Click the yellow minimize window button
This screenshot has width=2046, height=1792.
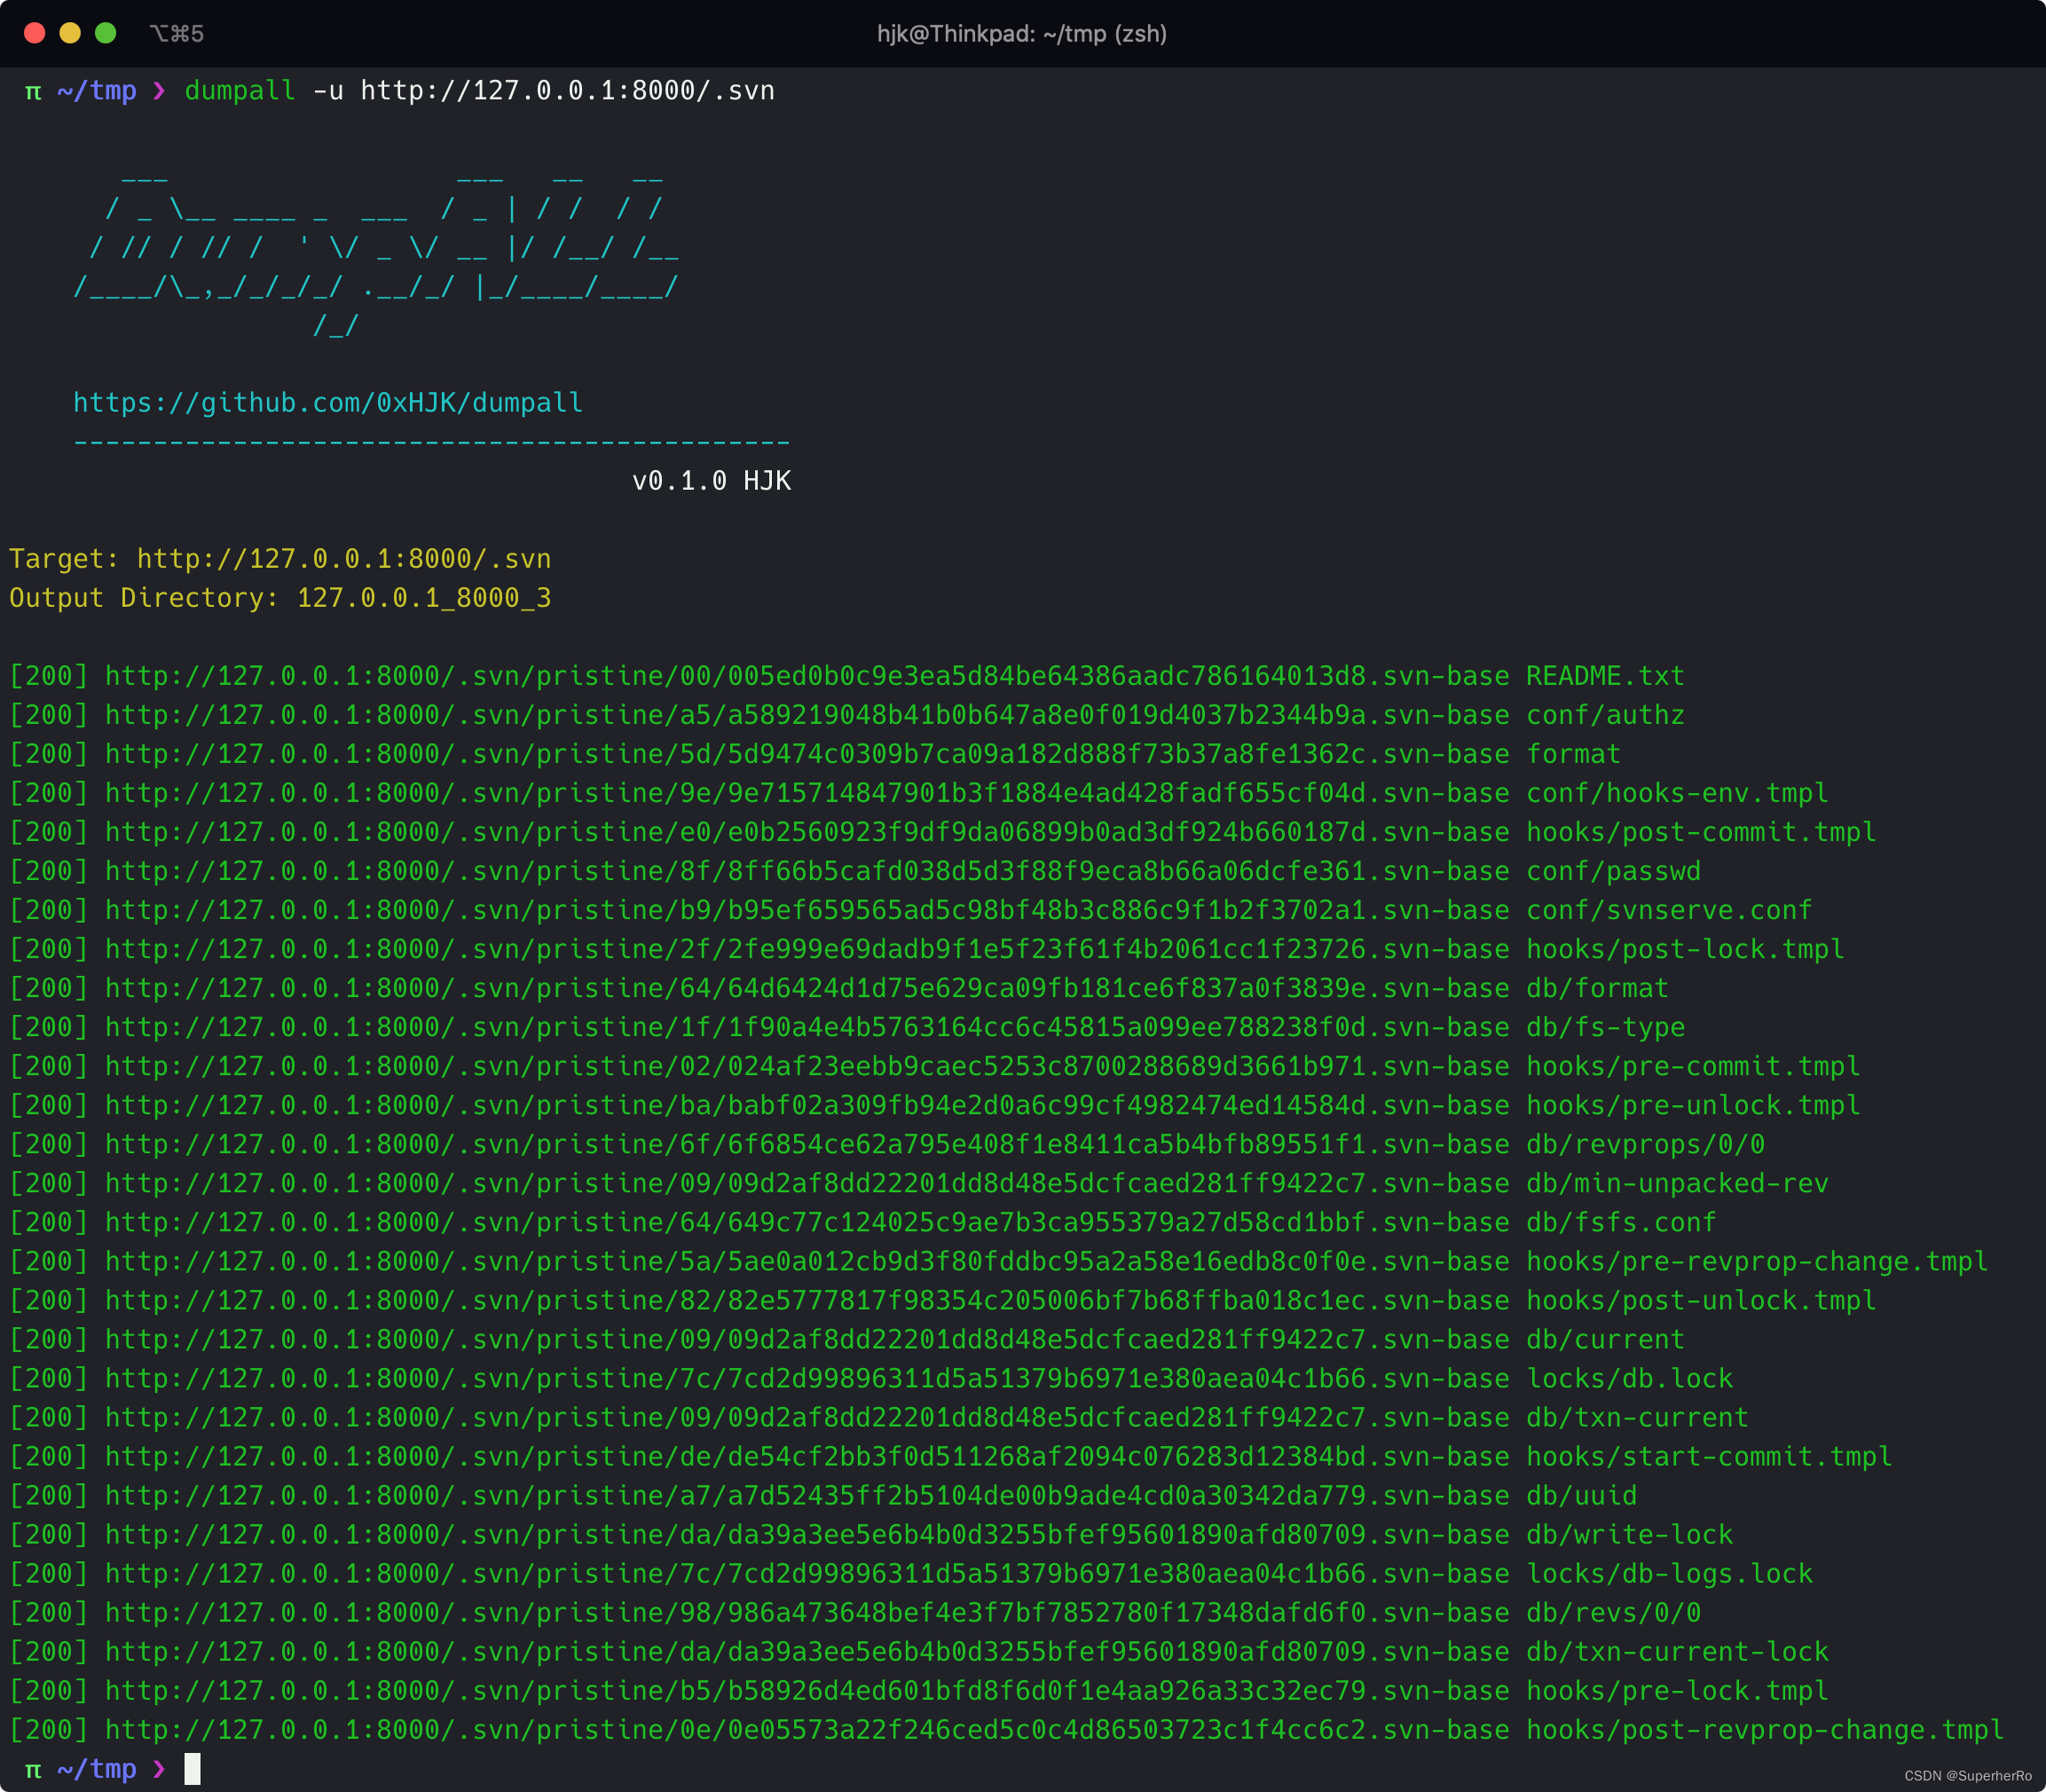[x=70, y=33]
